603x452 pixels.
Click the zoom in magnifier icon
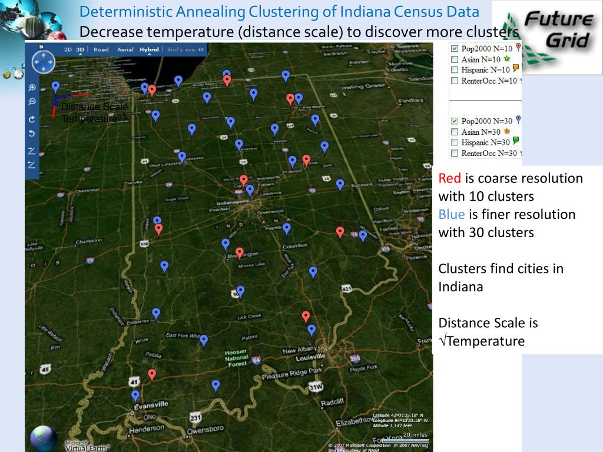(x=32, y=88)
